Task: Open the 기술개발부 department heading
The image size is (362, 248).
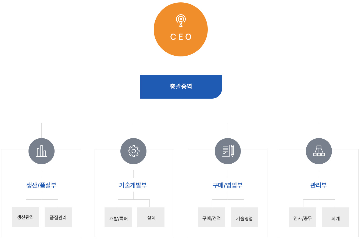Action: pos(133,185)
